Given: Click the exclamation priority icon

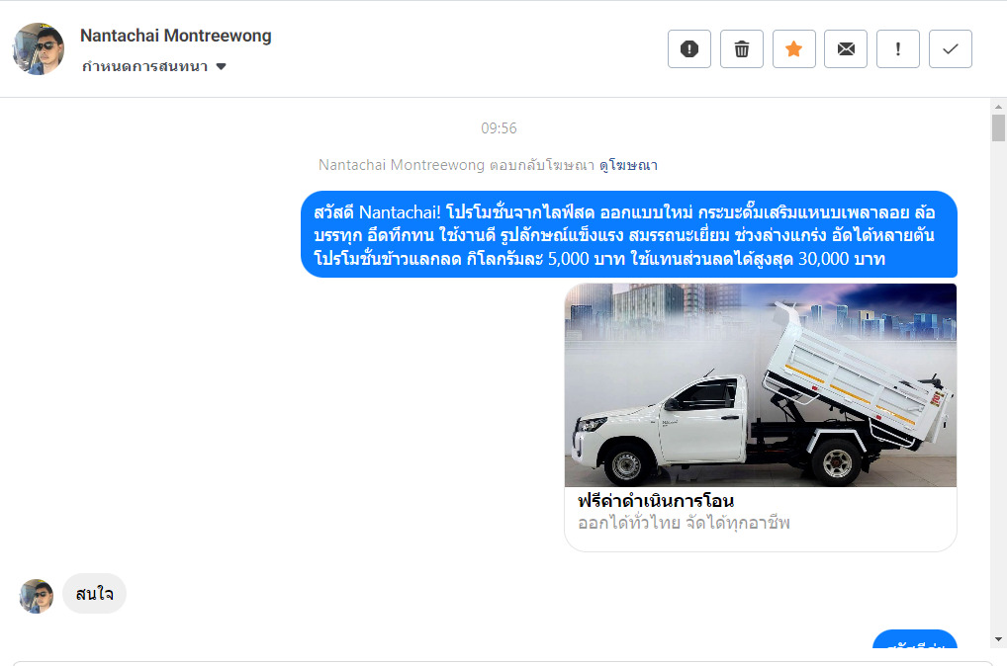Looking at the screenshot, I should [898, 48].
